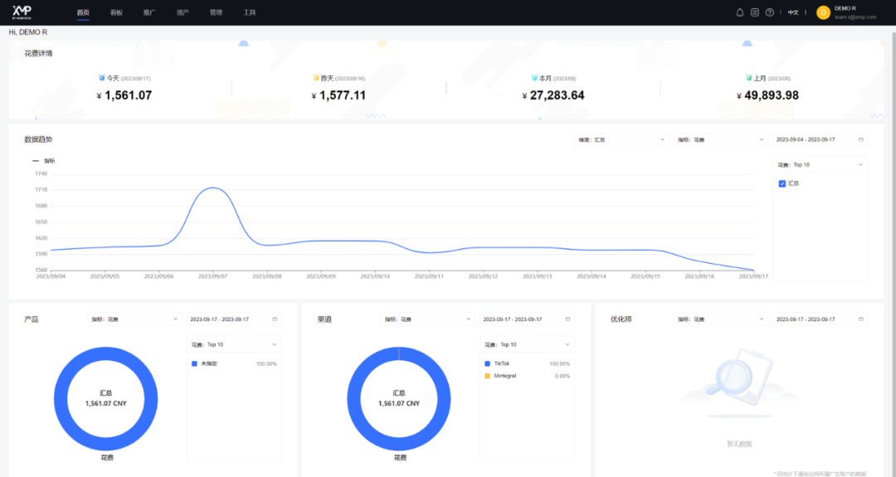Click yesterday's spend ¥ 1,577.11

[338, 95]
